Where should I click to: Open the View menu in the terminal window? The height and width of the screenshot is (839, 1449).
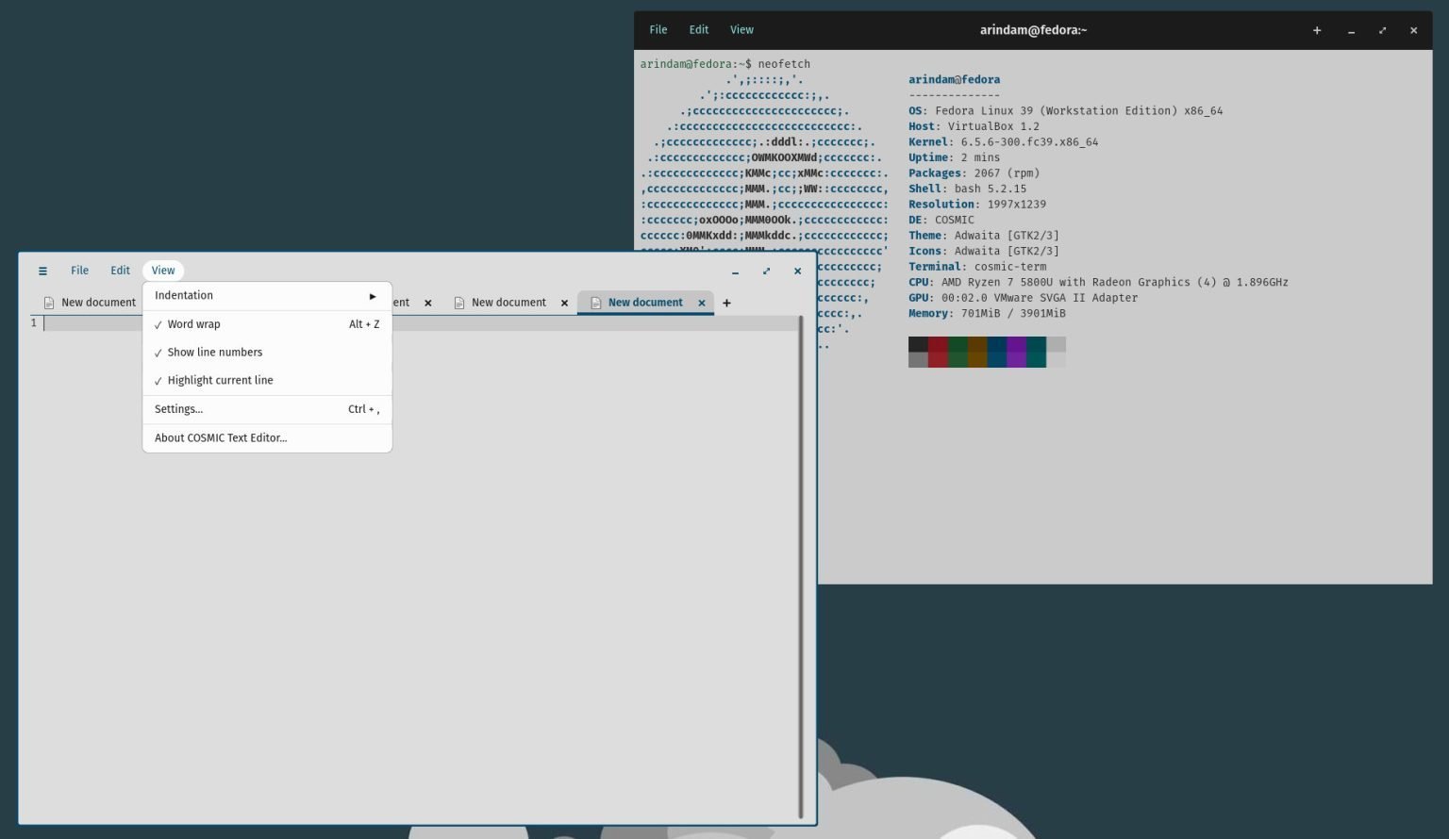click(x=741, y=29)
